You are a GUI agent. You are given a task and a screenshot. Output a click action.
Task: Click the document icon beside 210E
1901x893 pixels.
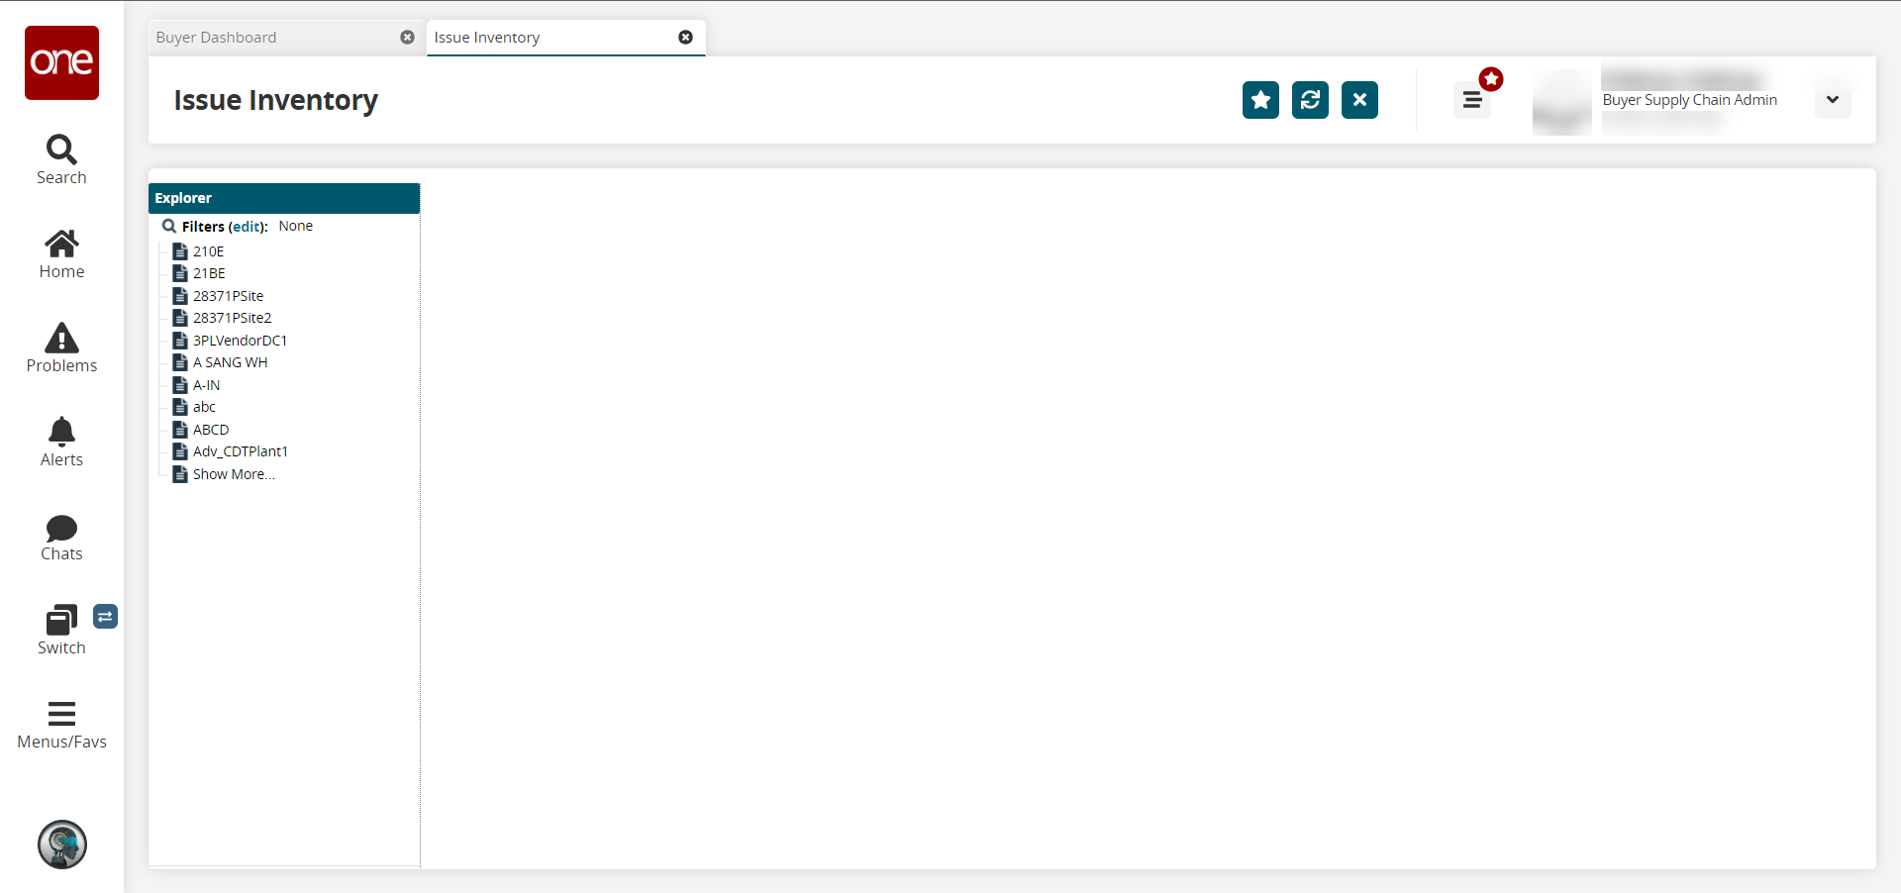tap(180, 251)
